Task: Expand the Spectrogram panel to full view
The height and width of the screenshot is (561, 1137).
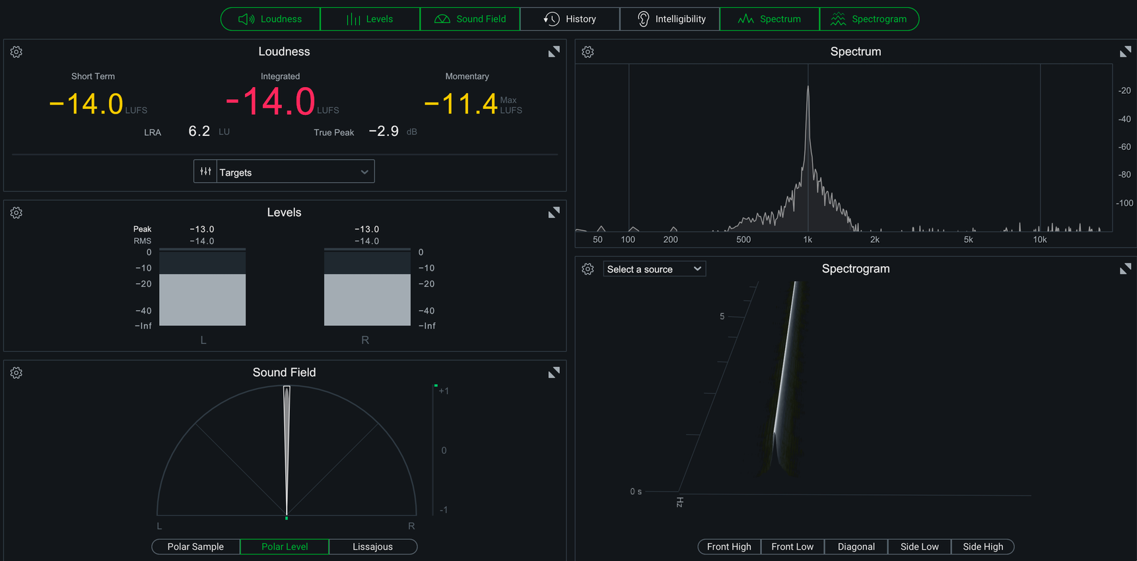Action: coord(1125,269)
